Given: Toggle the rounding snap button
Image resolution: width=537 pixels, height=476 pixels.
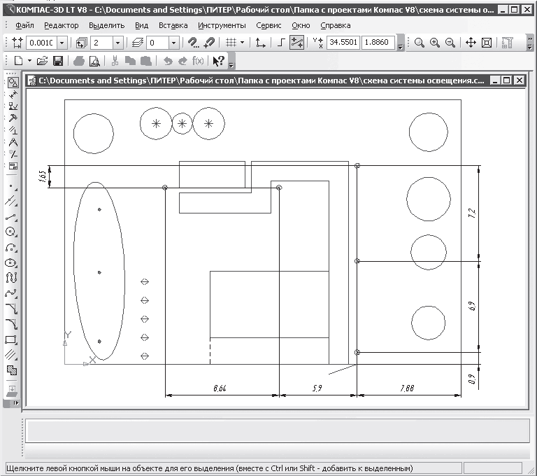Looking at the screenshot, I should (x=296, y=43).
